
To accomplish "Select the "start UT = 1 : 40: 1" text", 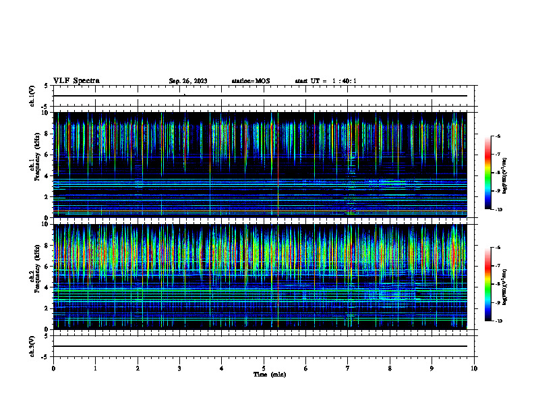I will tap(326, 81).
